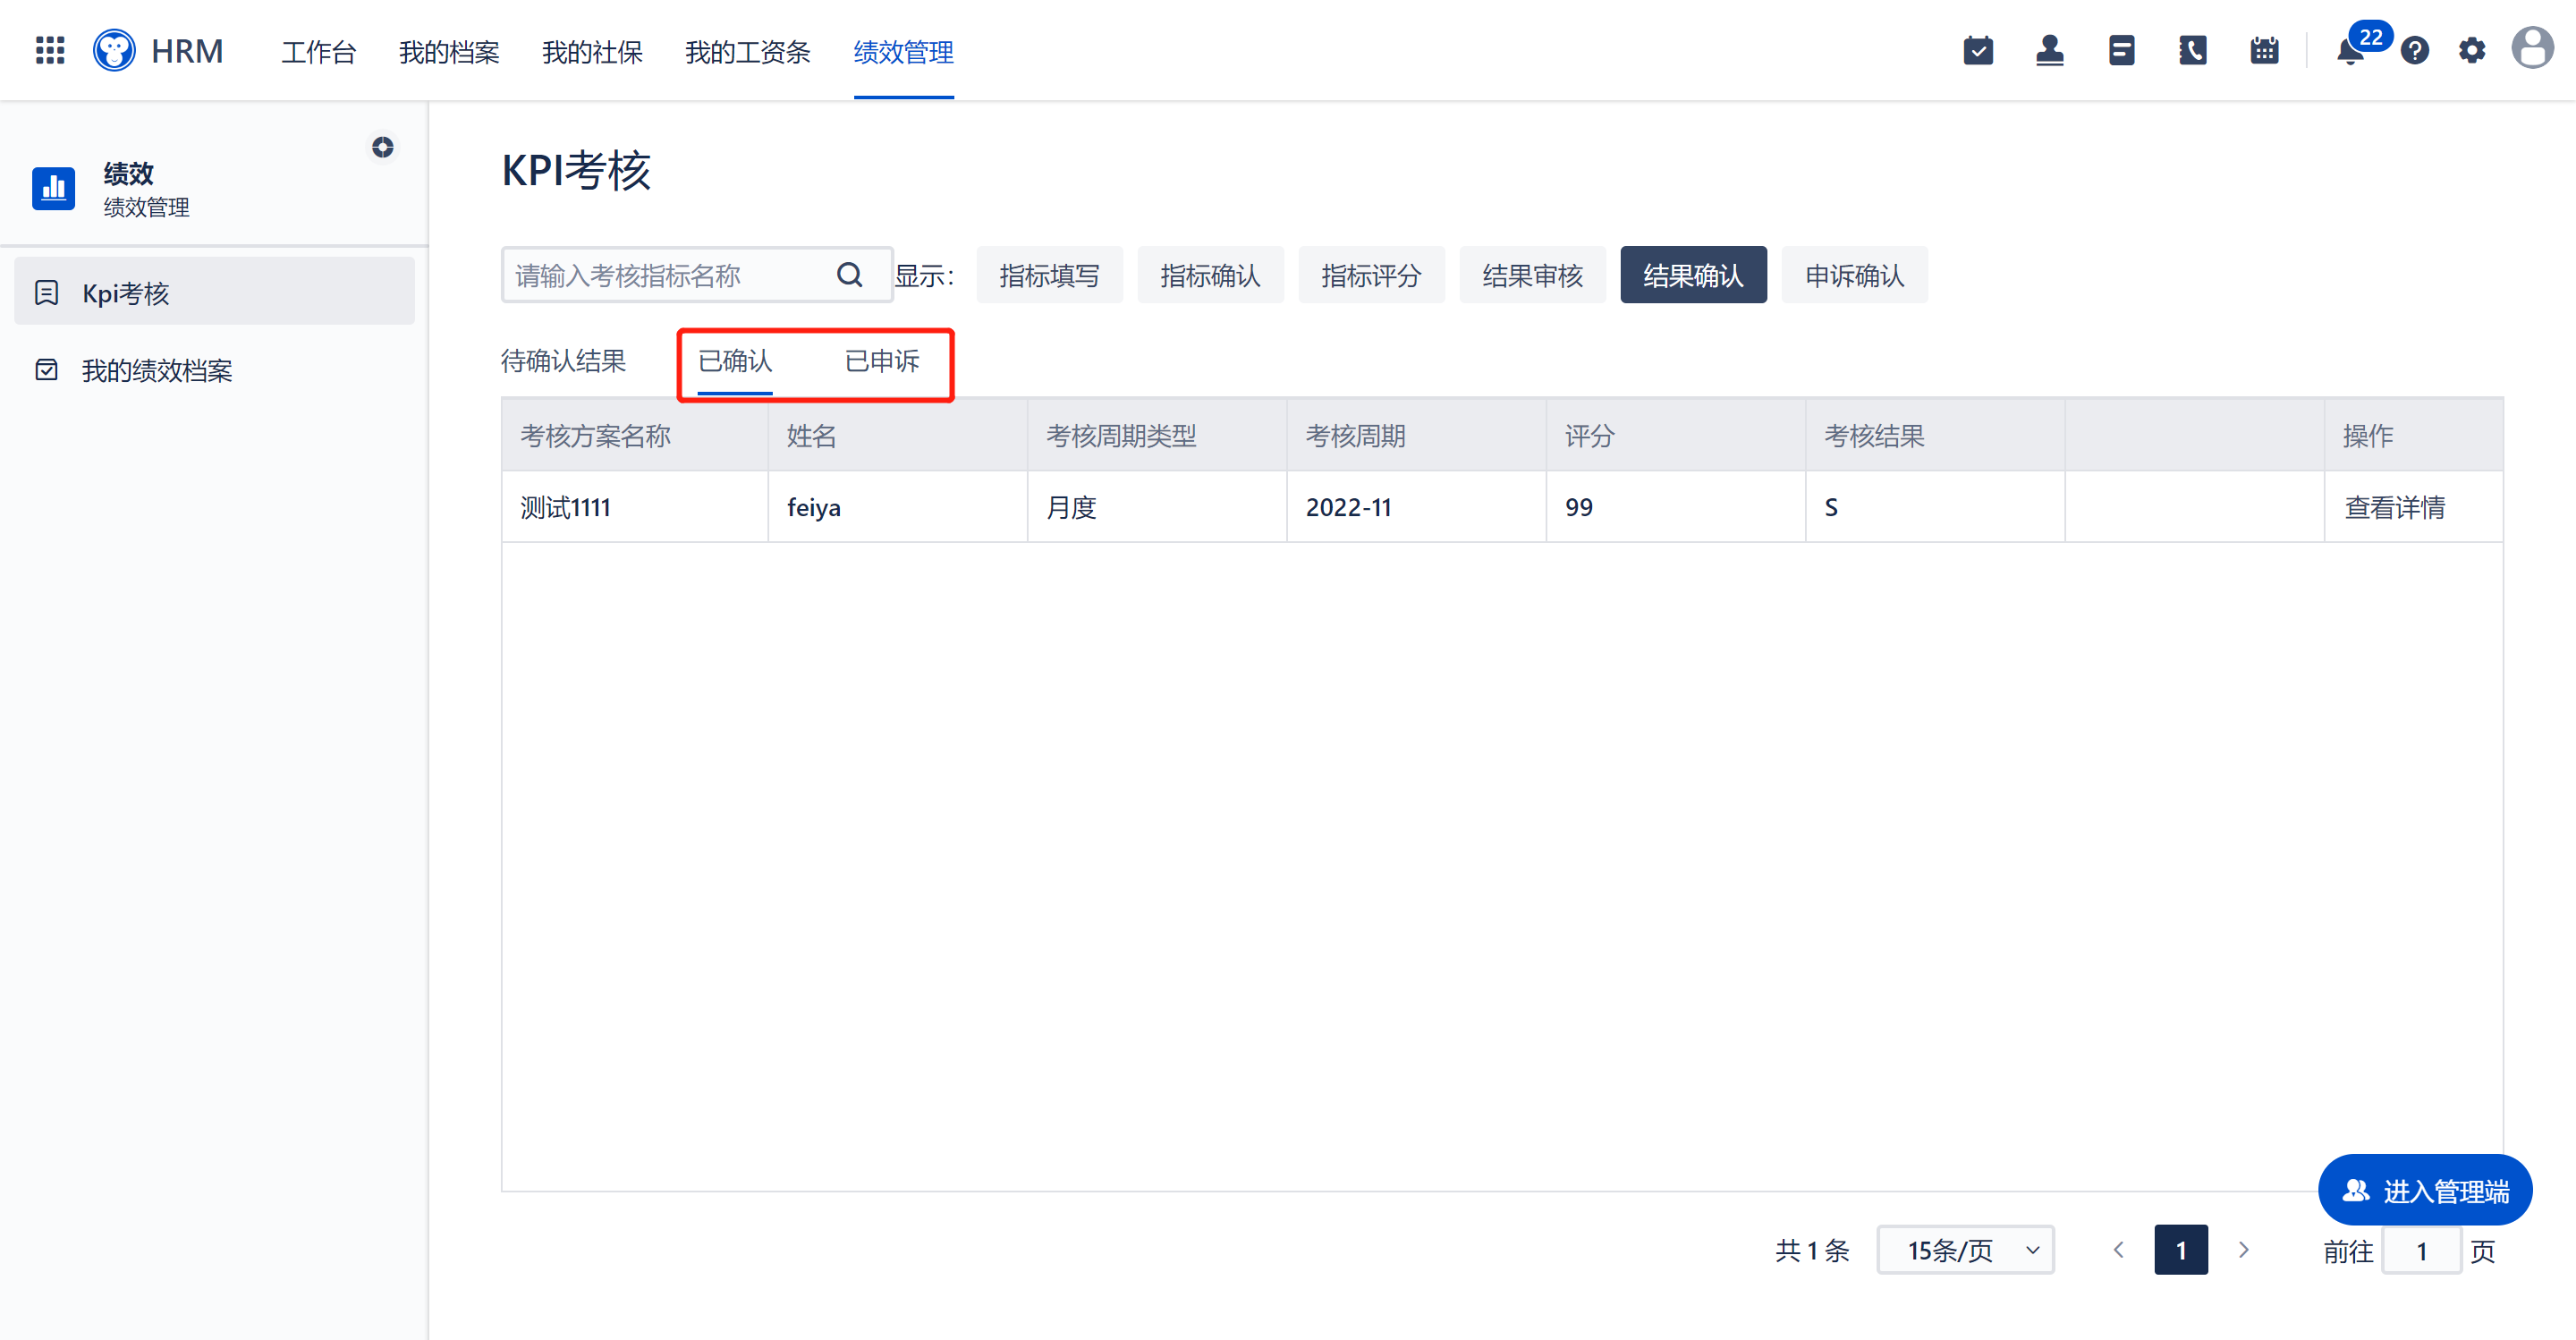The width and height of the screenshot is (2576, 1340).
Task: Click the 测试1111 cell
Action: click(635, 507)
